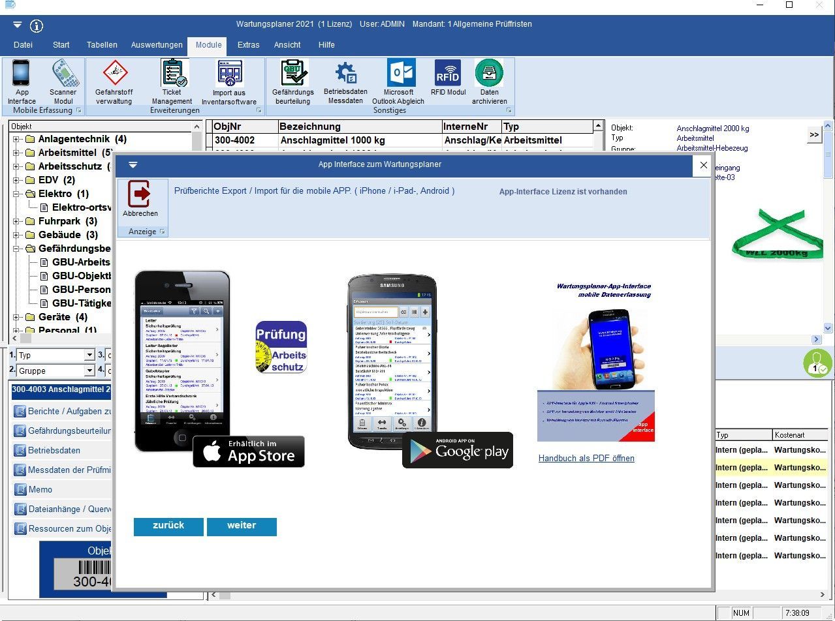This screenshot has width=835, height=621.
Task: Open the Typ sort dropdown
Action: pyautogui.click(x=89, y=356)
